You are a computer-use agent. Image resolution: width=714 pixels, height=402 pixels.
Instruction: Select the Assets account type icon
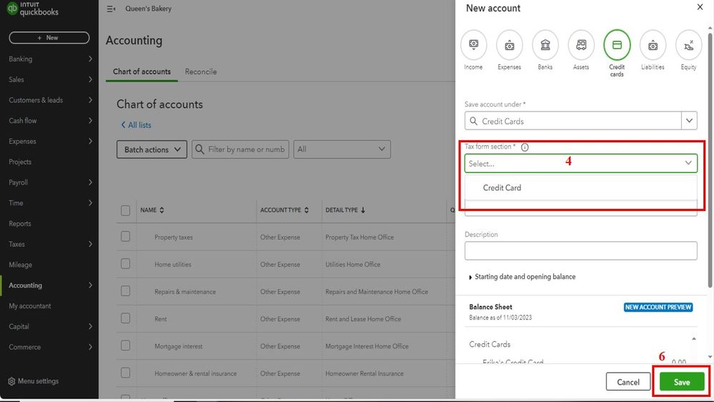pyautogui.click(x=581, y=45)
